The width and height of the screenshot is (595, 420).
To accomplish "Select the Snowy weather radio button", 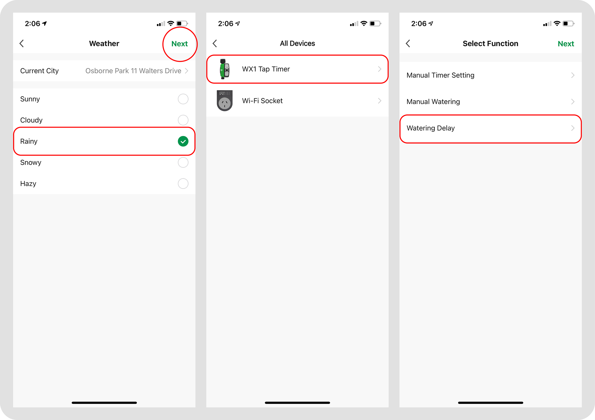I will 183,162.
